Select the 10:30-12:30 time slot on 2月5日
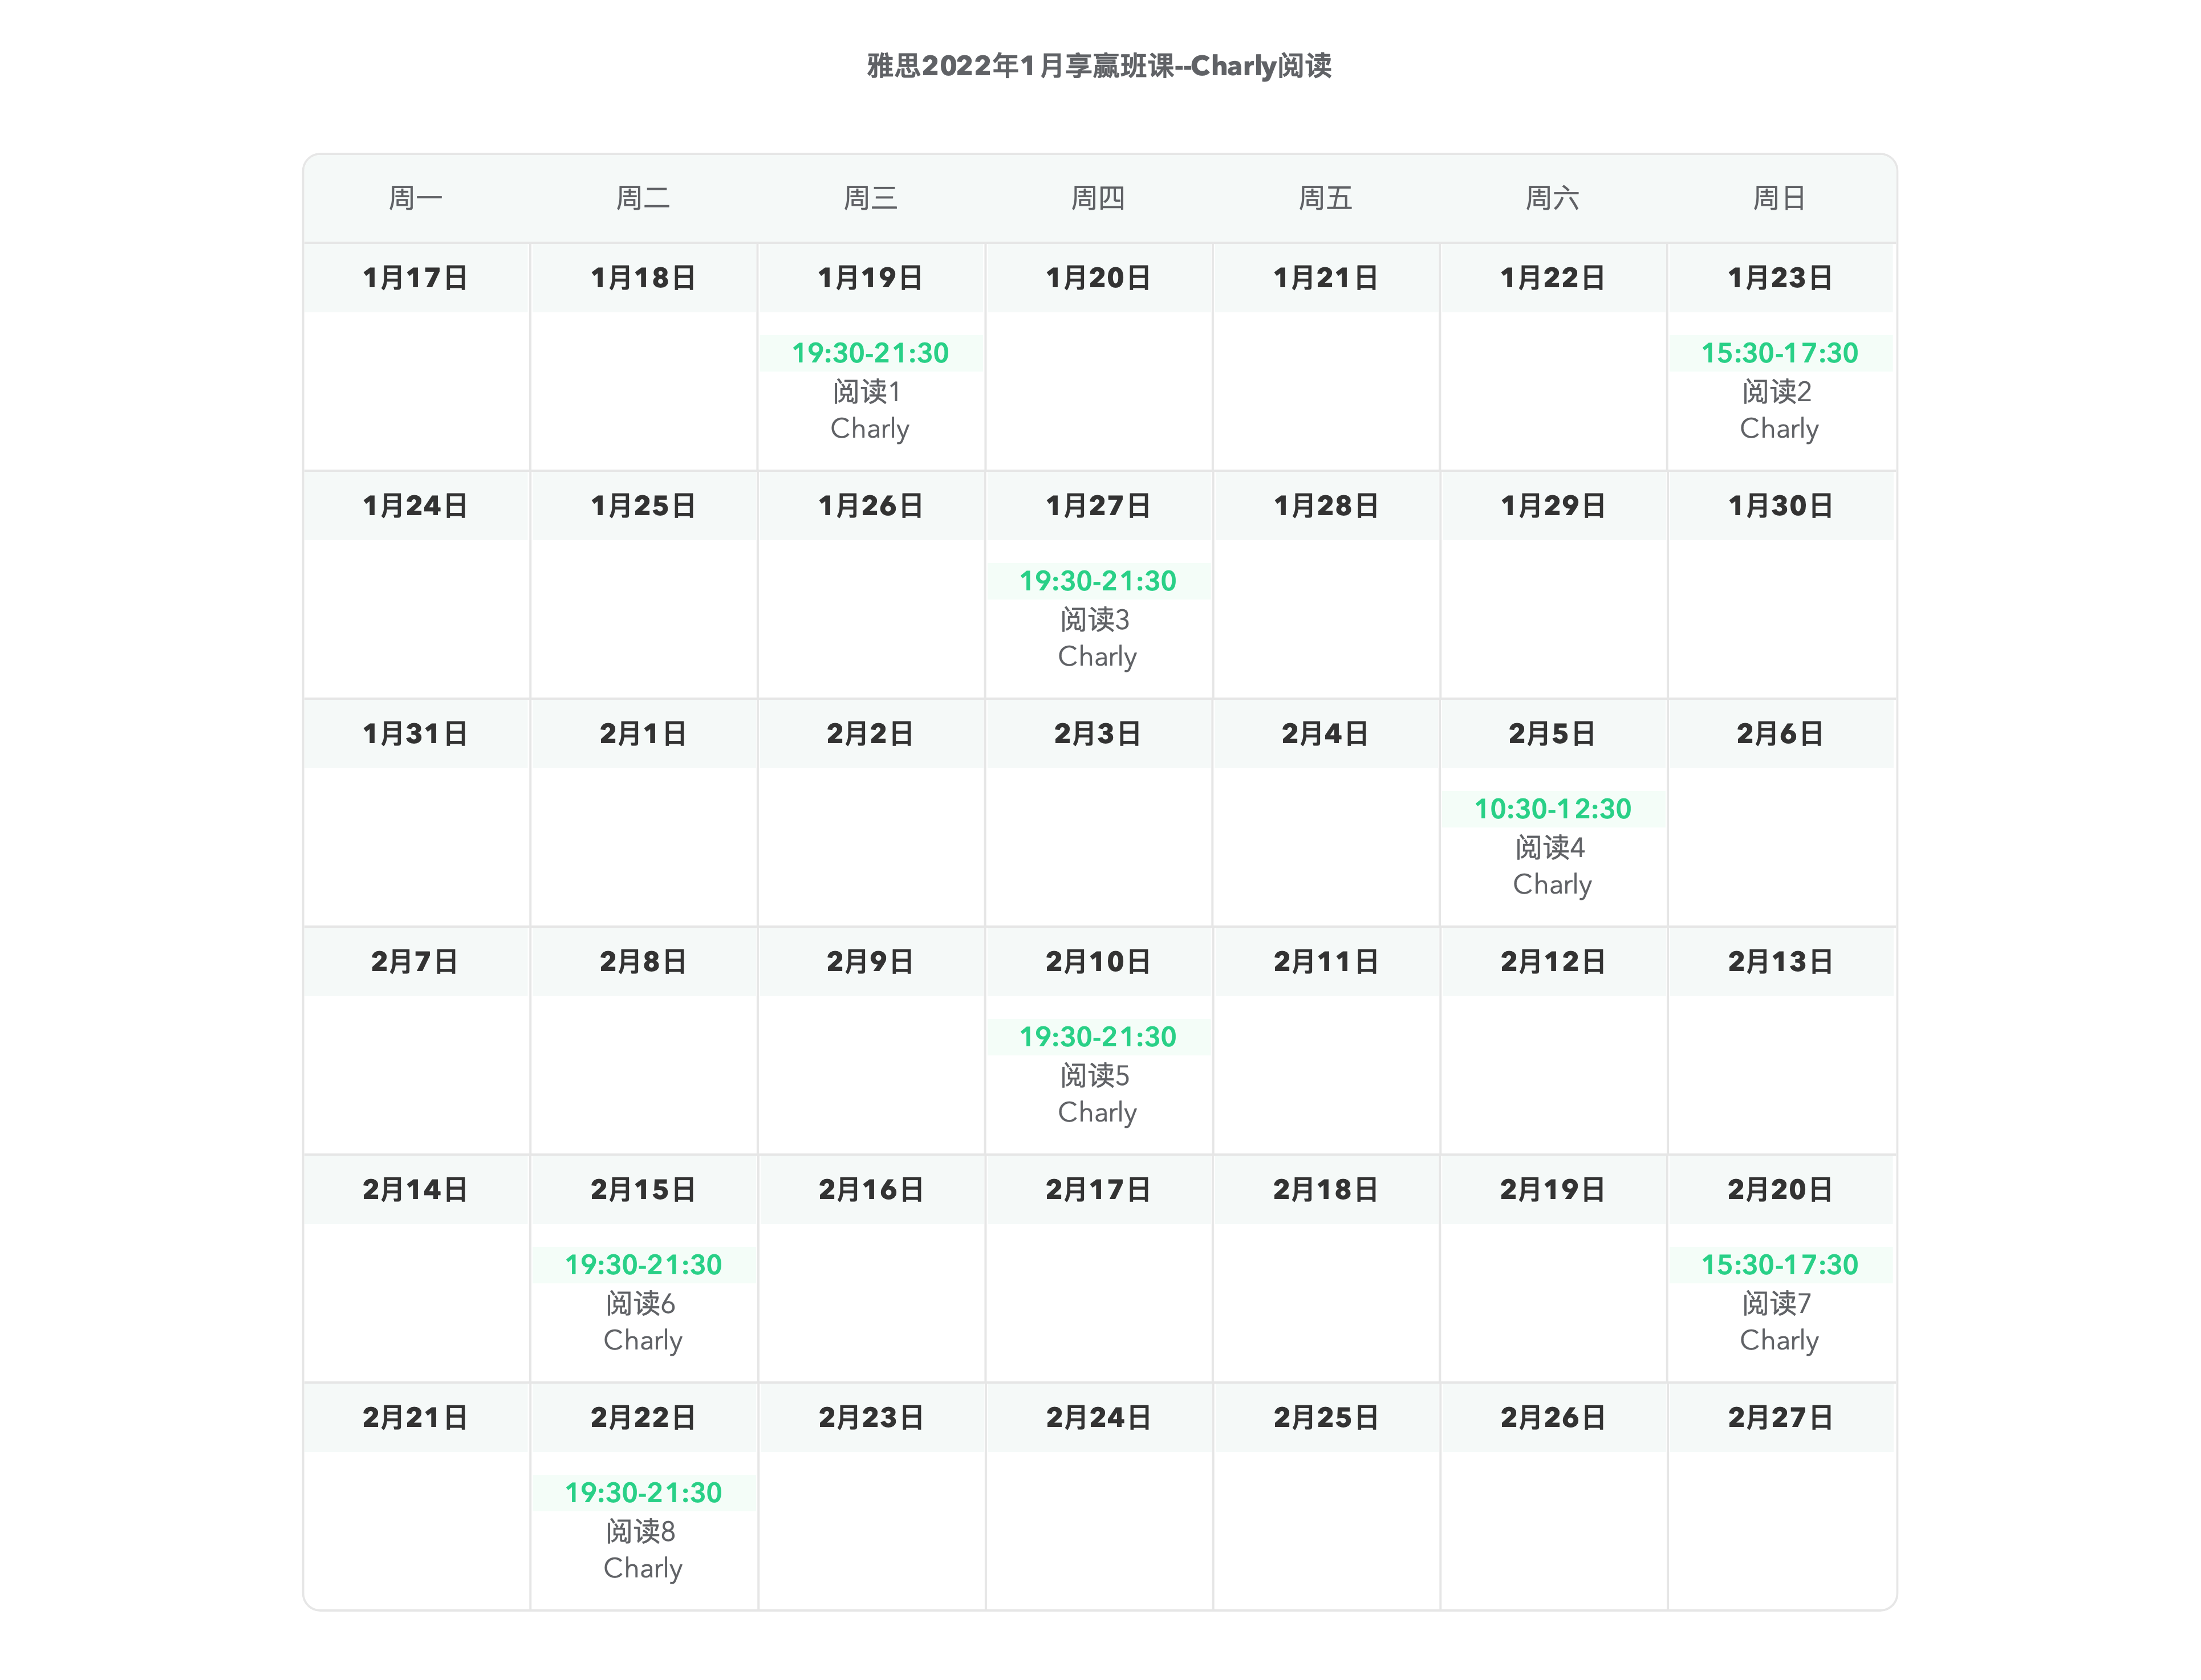 pyautogui.click(x=1552, y=808)
